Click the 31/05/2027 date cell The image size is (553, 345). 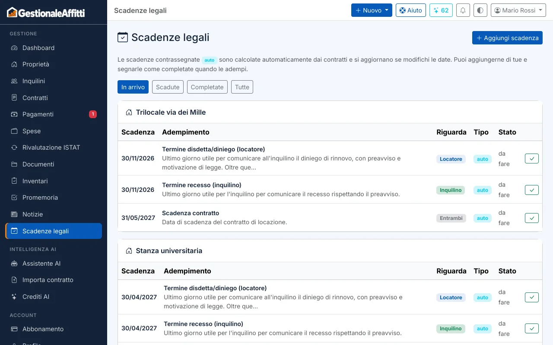(138, 218)
